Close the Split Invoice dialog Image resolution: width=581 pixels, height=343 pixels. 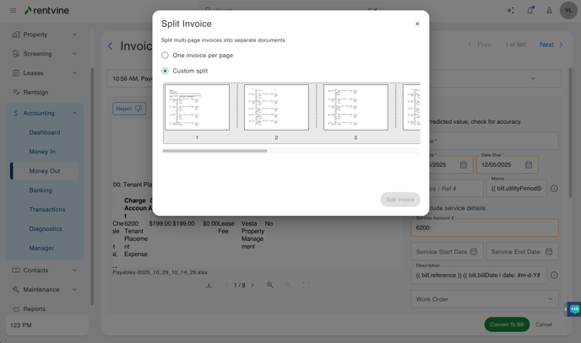pyautogui.click(x=417, y=24)
